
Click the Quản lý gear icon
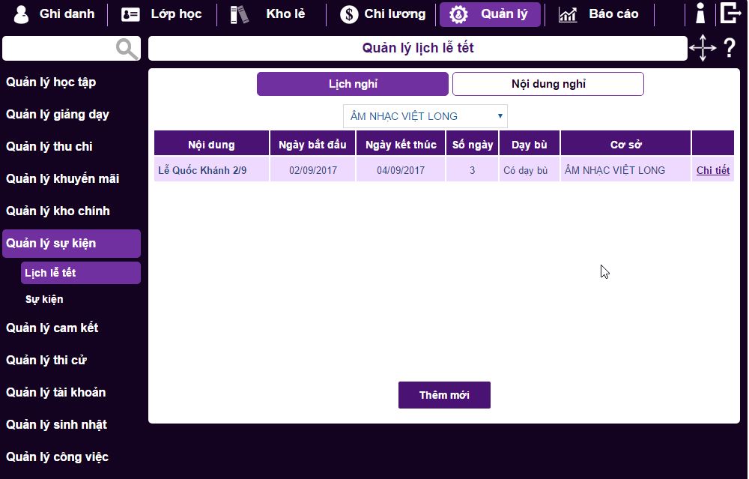pos(458,14)
